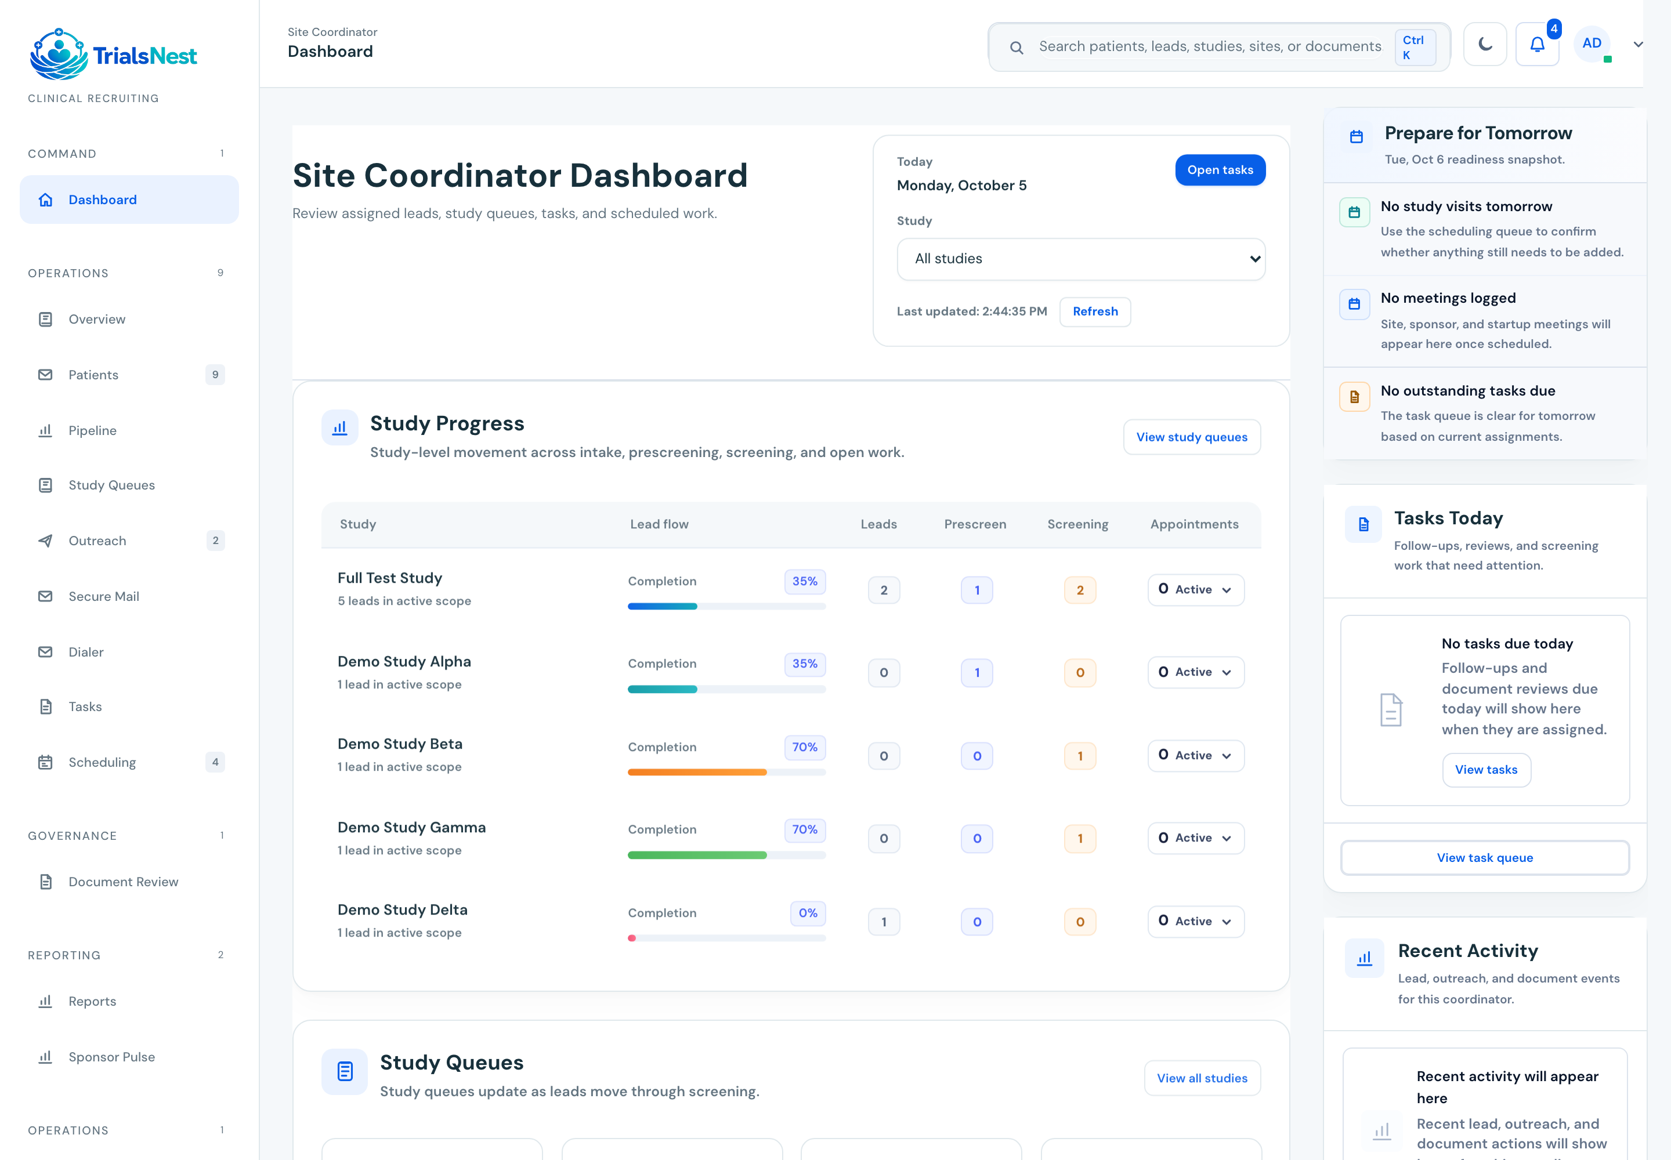Toggle dark mode with the moon icon
The width and height of the screenshot is (1671, 1160).
1484,44
